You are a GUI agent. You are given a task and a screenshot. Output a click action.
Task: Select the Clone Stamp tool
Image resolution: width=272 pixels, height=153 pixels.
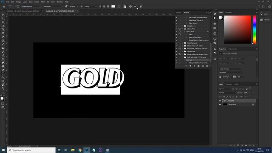(3, 48)
